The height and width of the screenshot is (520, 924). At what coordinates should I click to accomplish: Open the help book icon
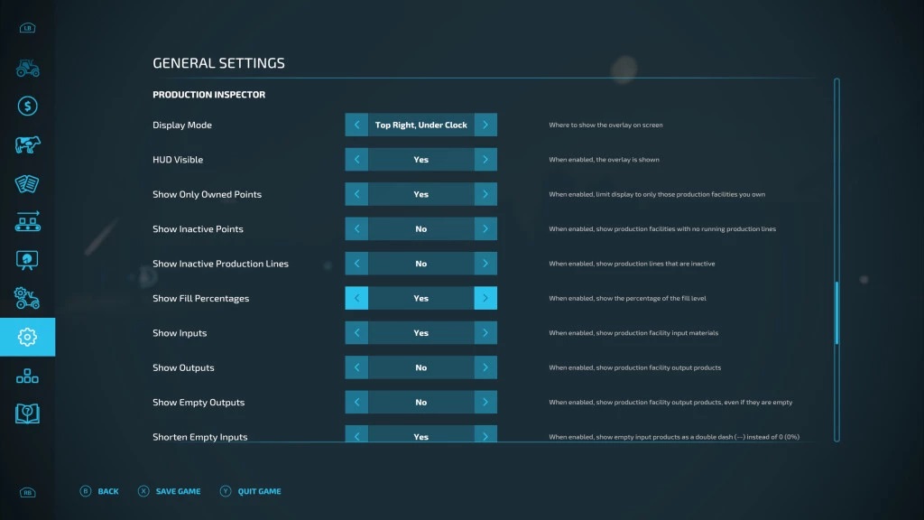click(x=27, y=413)
